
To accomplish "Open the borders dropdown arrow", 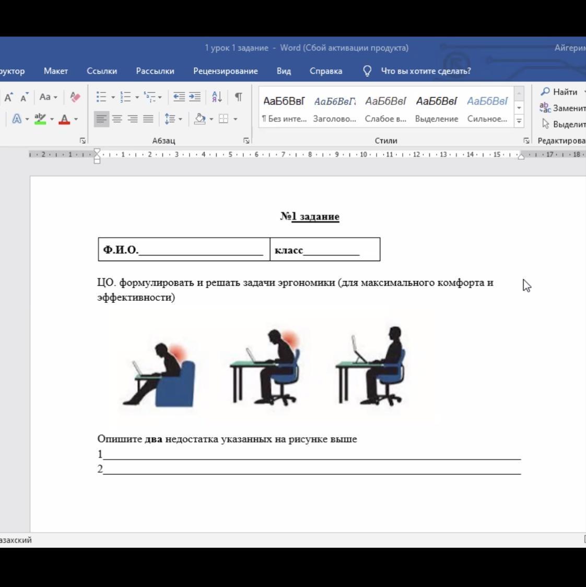I will click(x=236, y=119).
